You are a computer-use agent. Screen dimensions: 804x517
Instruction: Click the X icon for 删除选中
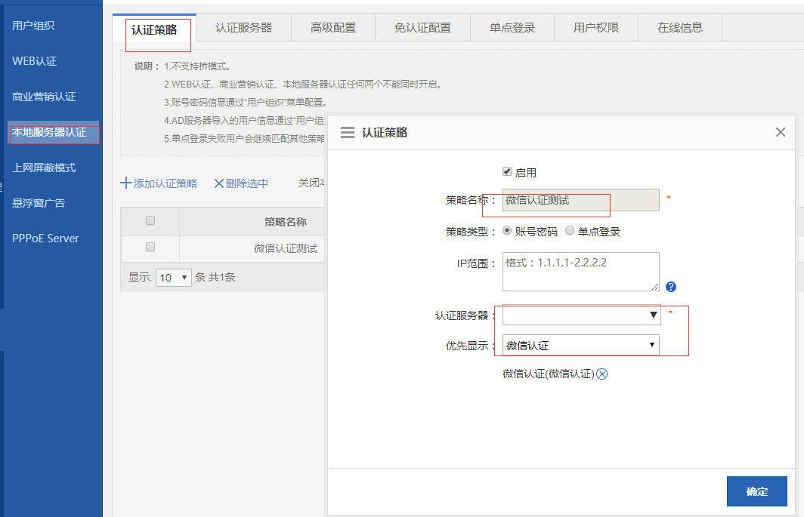[219, 183]
